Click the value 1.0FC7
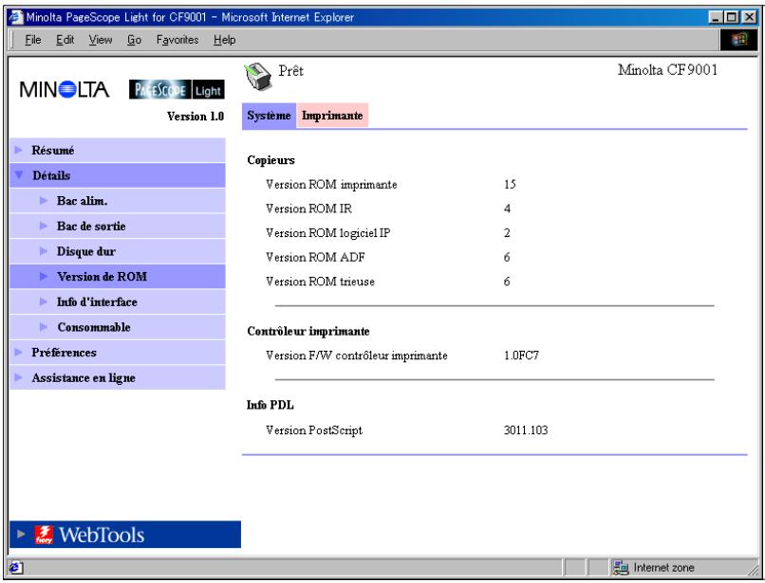This screenshot has width=765, height=583. pyautogui.click(x=521, y=355)
